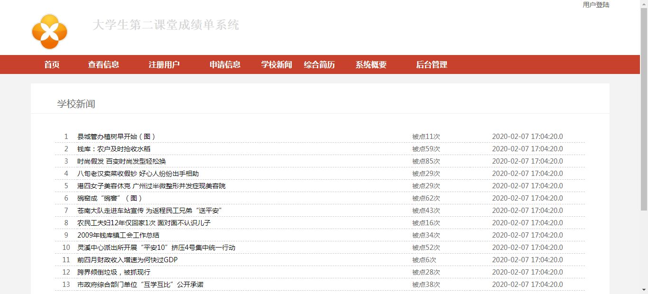Open news 跨界倾倒垃圾，被抓现行
Image resolution: width=648 pixels, height=294 pixels.
coord(114,272)
